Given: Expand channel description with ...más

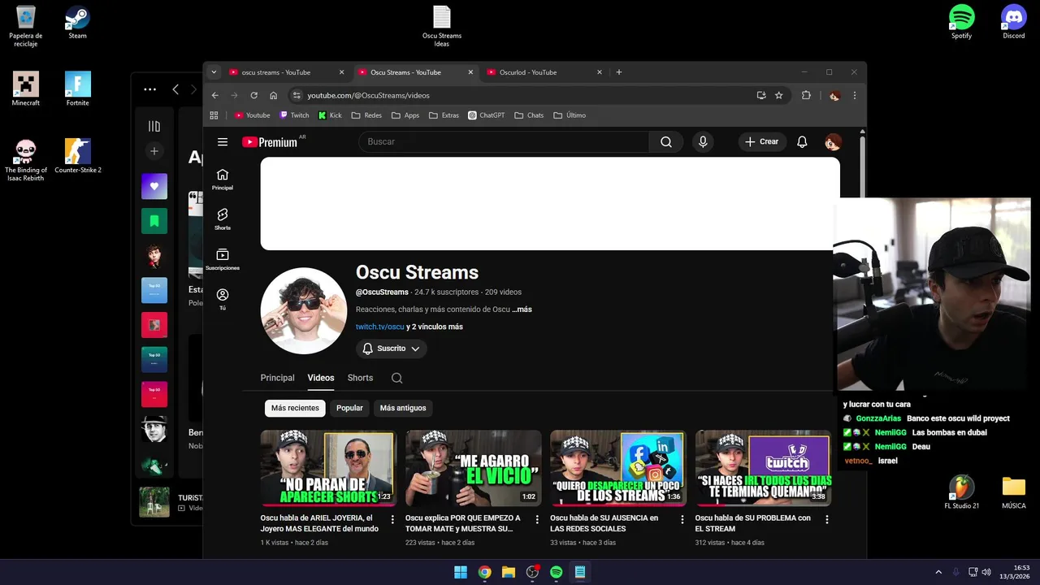Looking at the screenshot, I should click(522, 310).
